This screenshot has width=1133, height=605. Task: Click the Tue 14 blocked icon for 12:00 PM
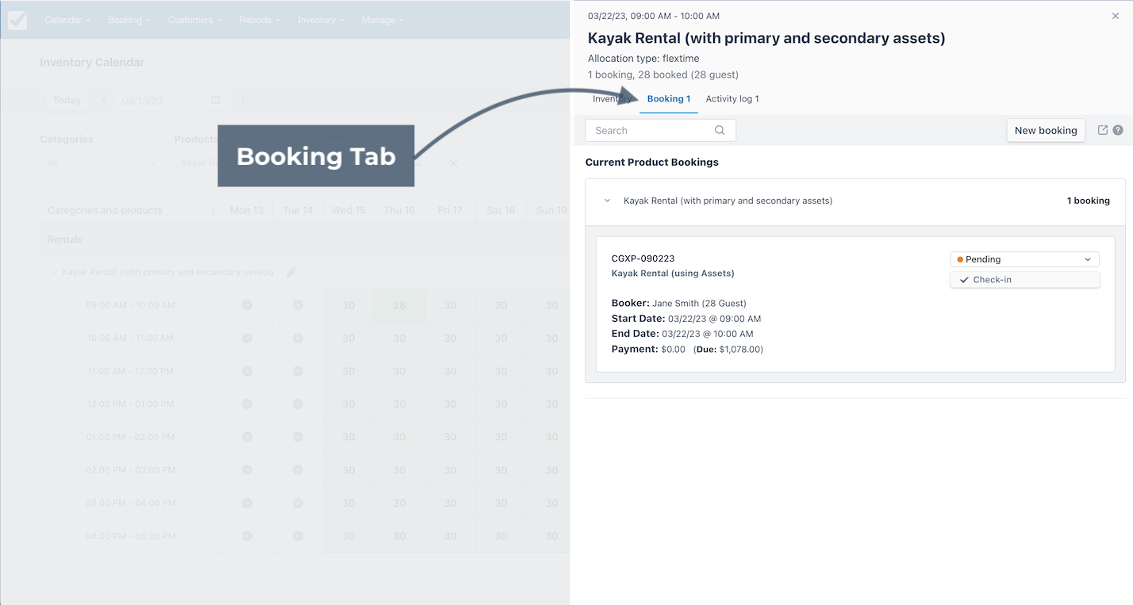(298, 404)
